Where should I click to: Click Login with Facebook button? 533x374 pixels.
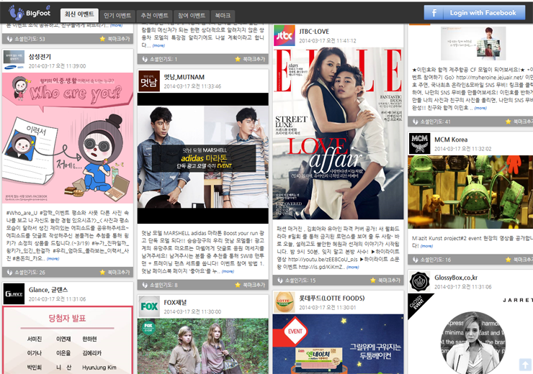(474, 13)
